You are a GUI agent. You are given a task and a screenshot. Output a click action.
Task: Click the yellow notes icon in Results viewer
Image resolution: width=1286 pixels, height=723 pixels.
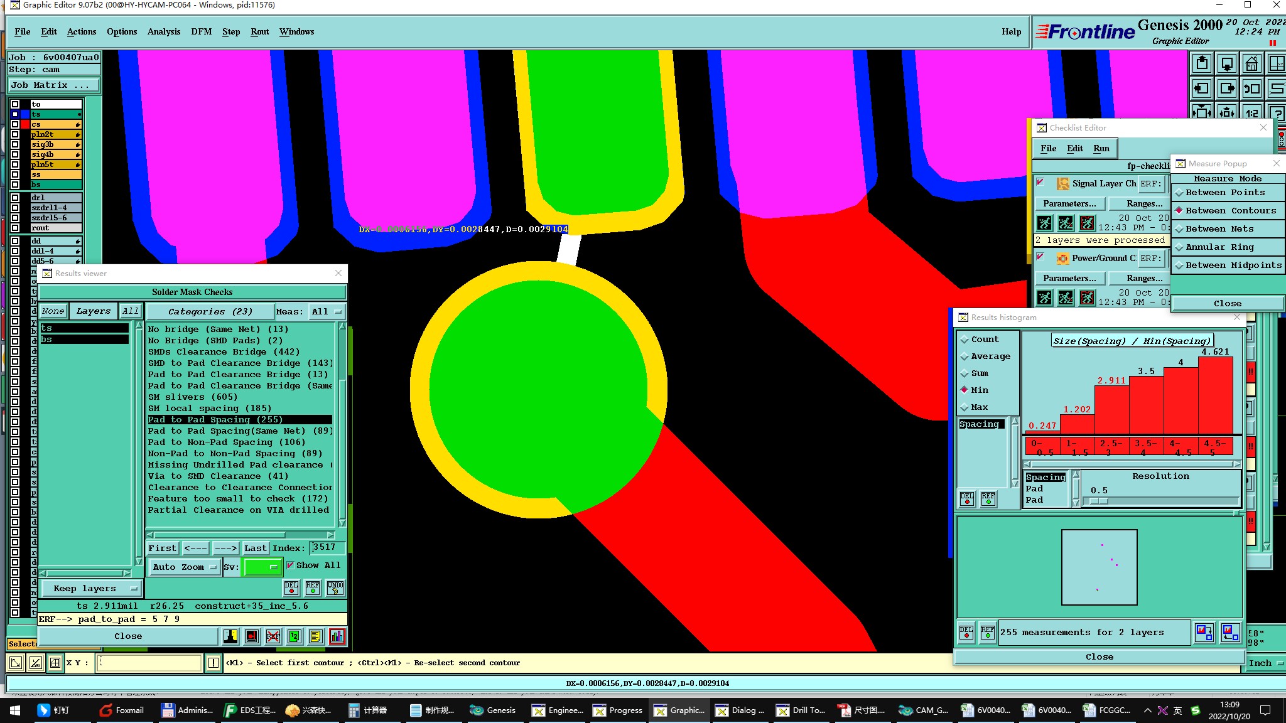[316, 636]
